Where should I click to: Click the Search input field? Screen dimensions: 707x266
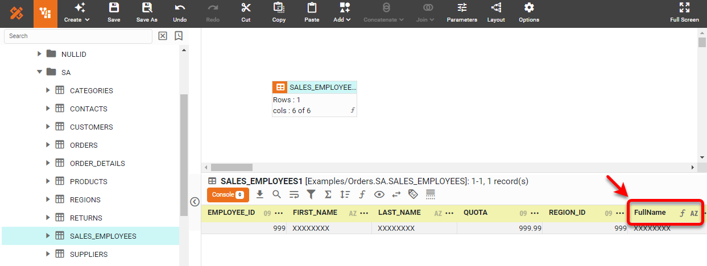(x=78, y=36)
